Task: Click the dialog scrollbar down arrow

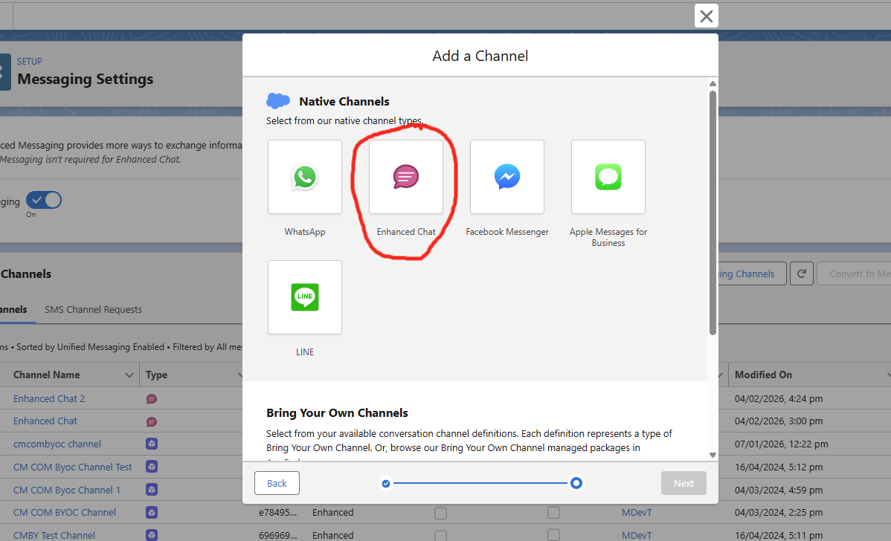Action: 713,456
